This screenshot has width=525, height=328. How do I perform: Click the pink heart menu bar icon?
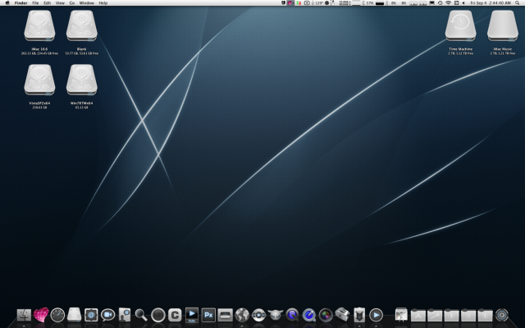pos(290,3)
